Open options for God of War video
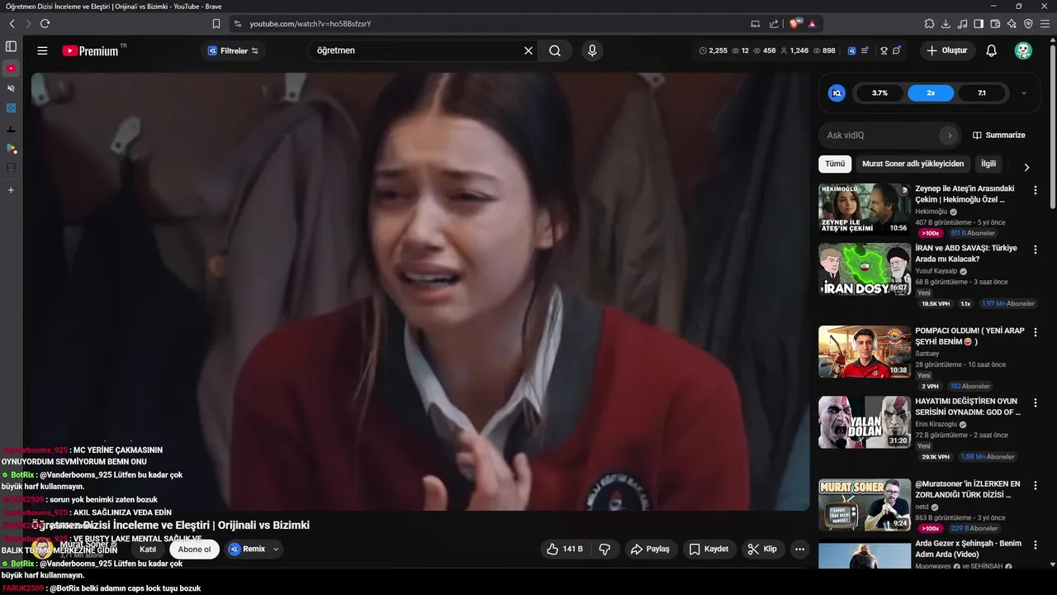1057x595 pixels. click(1035, 402)
